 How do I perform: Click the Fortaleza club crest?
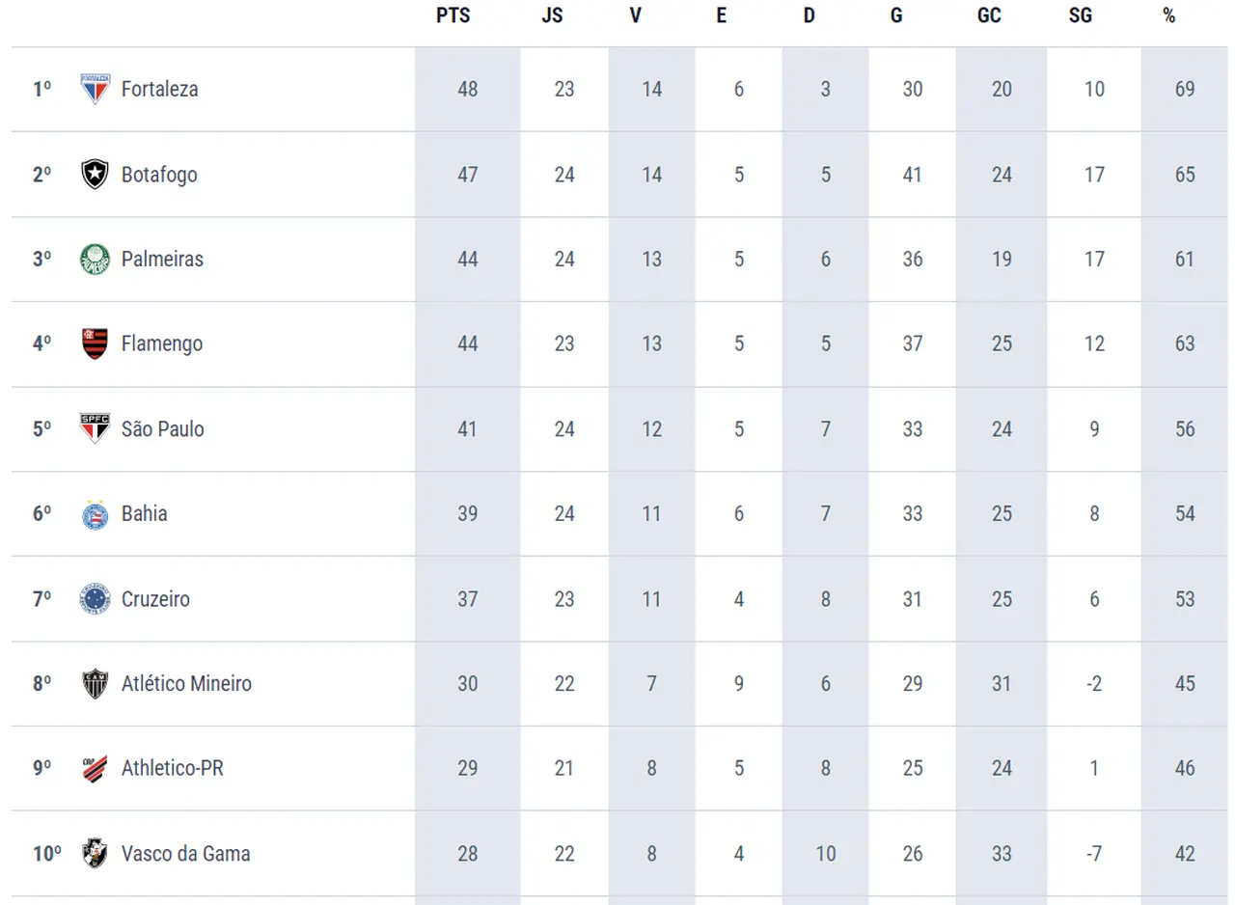[x=95, y=89]
